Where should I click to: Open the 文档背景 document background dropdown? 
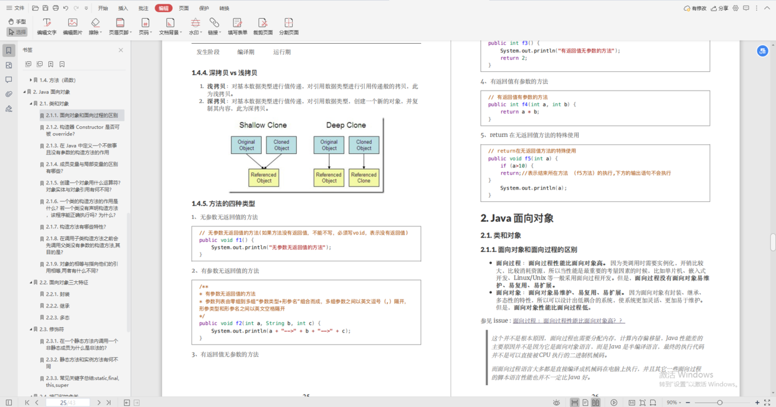170,26
